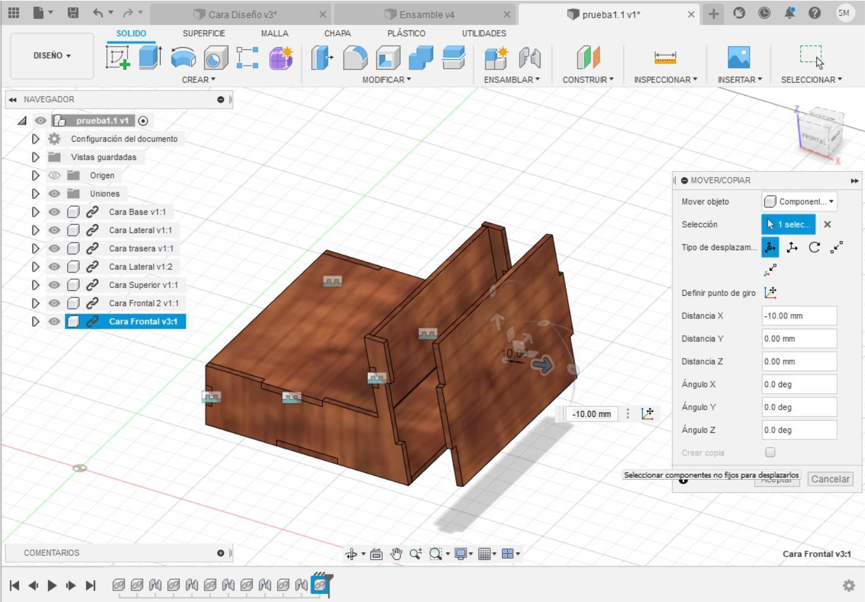Switch to the MALLA tab

tap(275, 33)
